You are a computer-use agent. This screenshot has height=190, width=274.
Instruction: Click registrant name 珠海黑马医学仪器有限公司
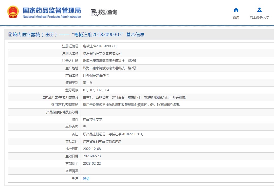pos(102,53)
